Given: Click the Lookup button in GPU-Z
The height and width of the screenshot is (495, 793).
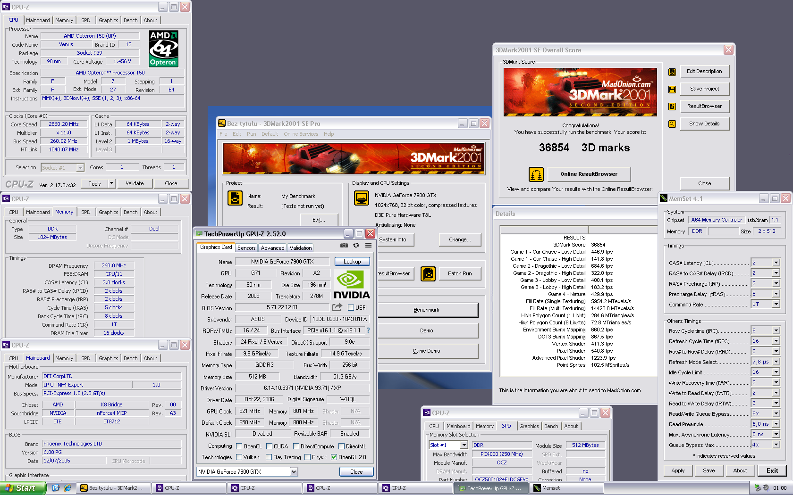Looking at the screenshot, I should click(x=352, y=262).
